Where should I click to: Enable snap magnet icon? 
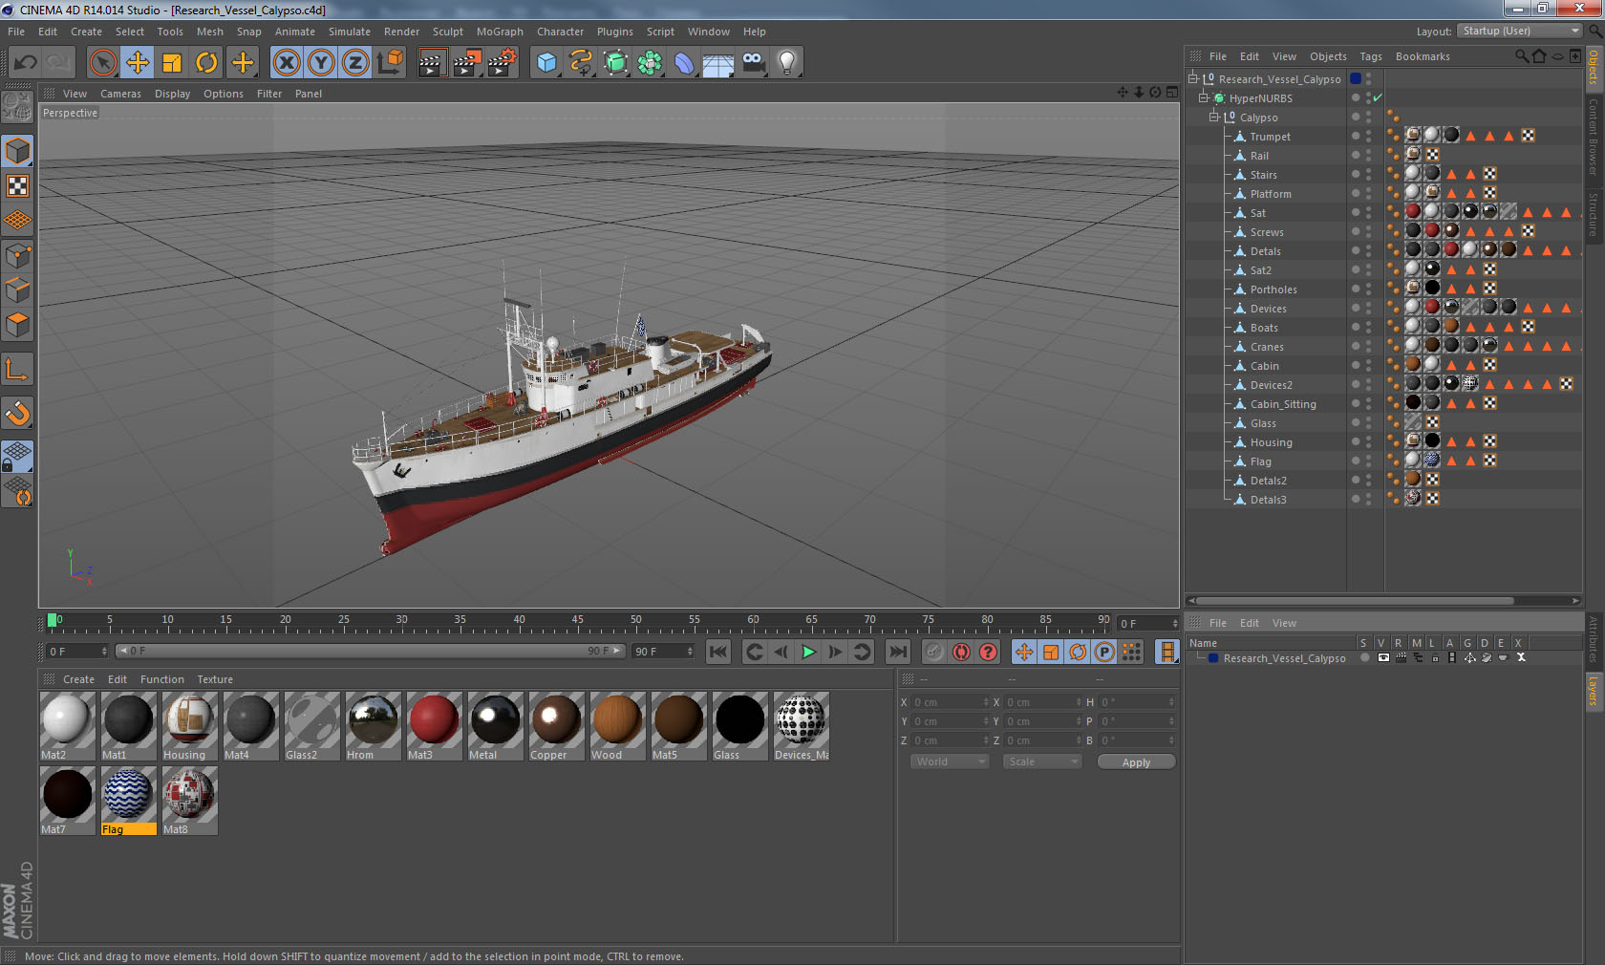point(18,414)
